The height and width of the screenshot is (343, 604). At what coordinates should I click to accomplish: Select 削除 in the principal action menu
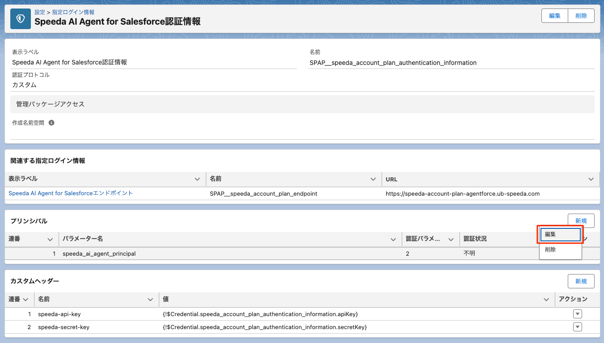(x=560, y=250)
